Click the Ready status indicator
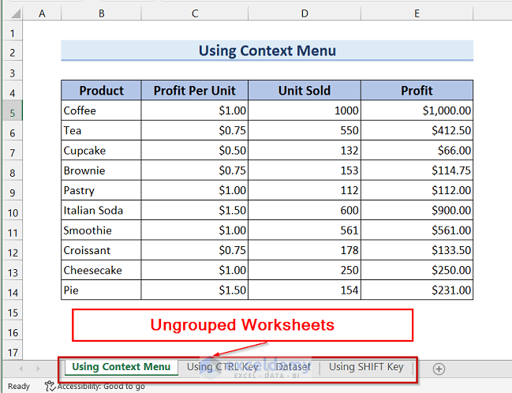 [x=18, y=386]
